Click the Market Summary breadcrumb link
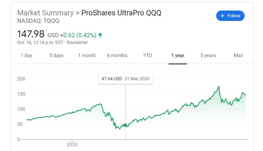The width and height of the screenshot is (263, 151). 45,13
